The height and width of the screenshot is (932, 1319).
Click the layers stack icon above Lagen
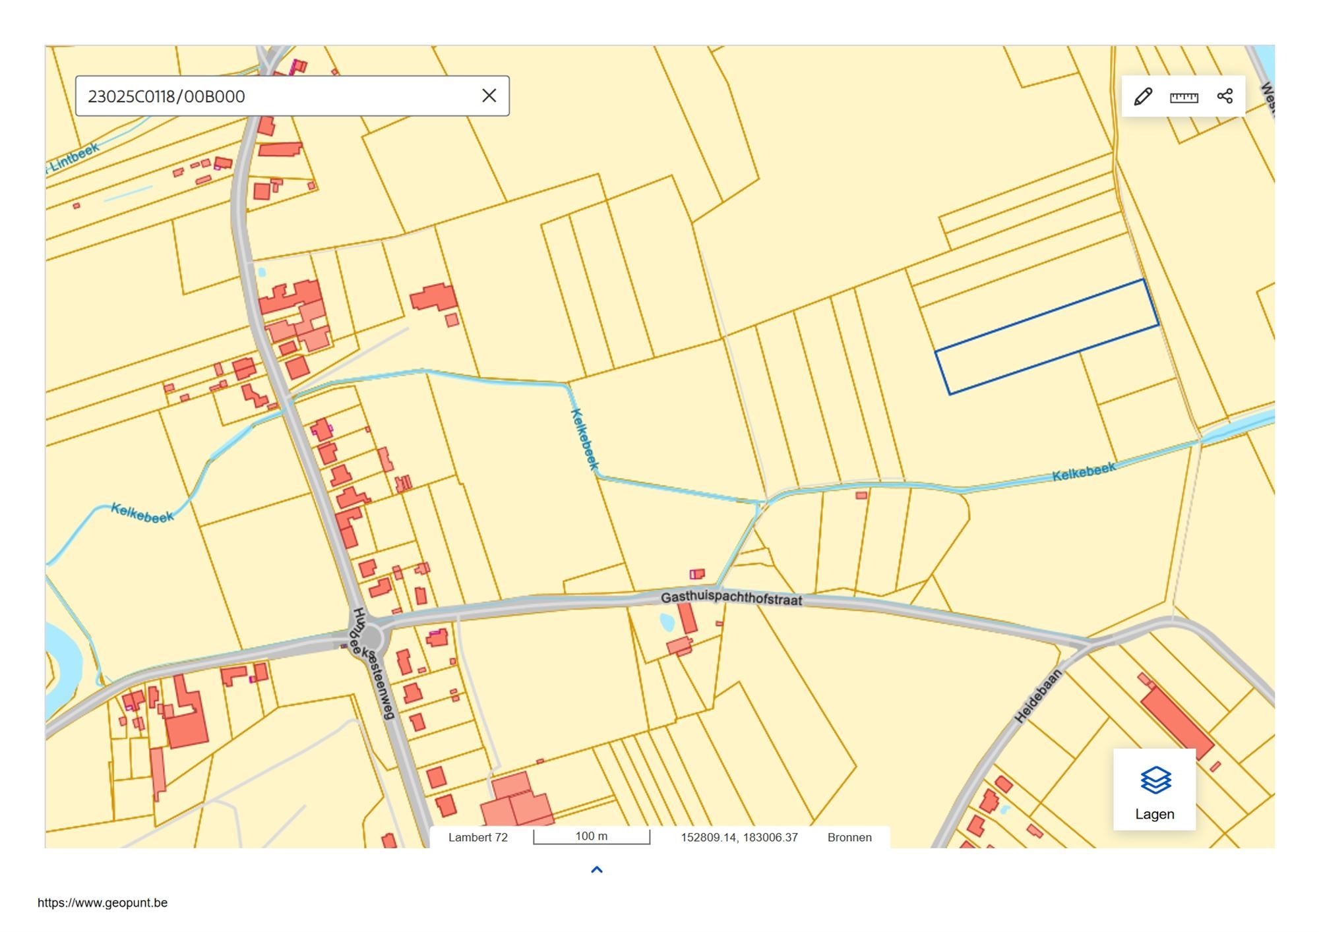coord(1155,780)
